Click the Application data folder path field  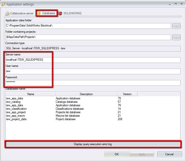click(88, 26)
